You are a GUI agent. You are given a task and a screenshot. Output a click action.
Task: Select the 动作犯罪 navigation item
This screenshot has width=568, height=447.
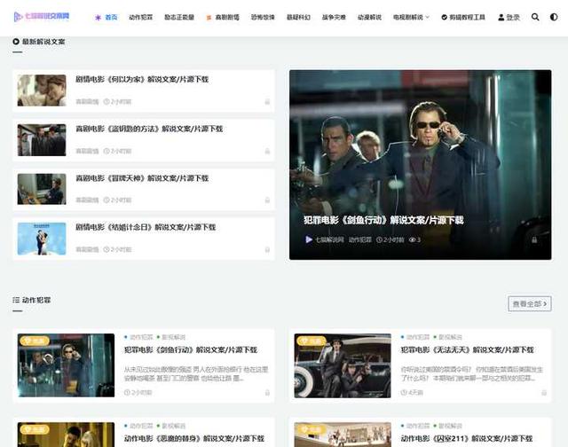[140, 17]
